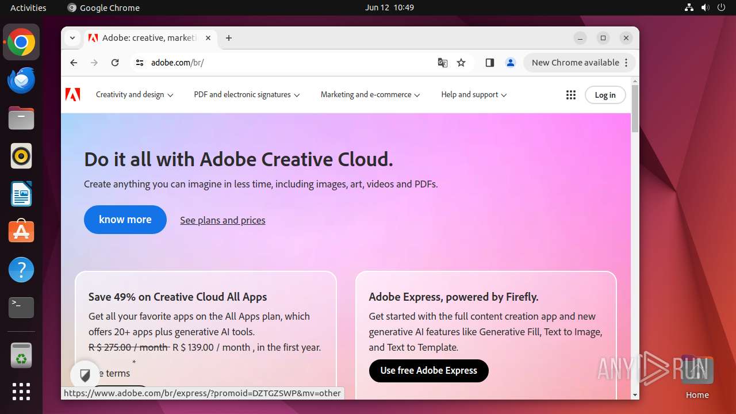Viewport: 736px width, 414px height.
Task: Open Rhythmbox music player from the dock
Action: (21, 156)
